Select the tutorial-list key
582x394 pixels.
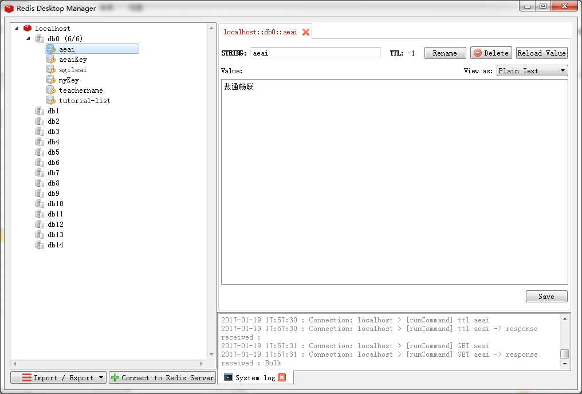pos(84,101)
